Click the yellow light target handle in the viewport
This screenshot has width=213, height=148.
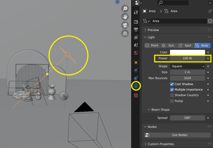pyautogui.click(x=47, y=74)
